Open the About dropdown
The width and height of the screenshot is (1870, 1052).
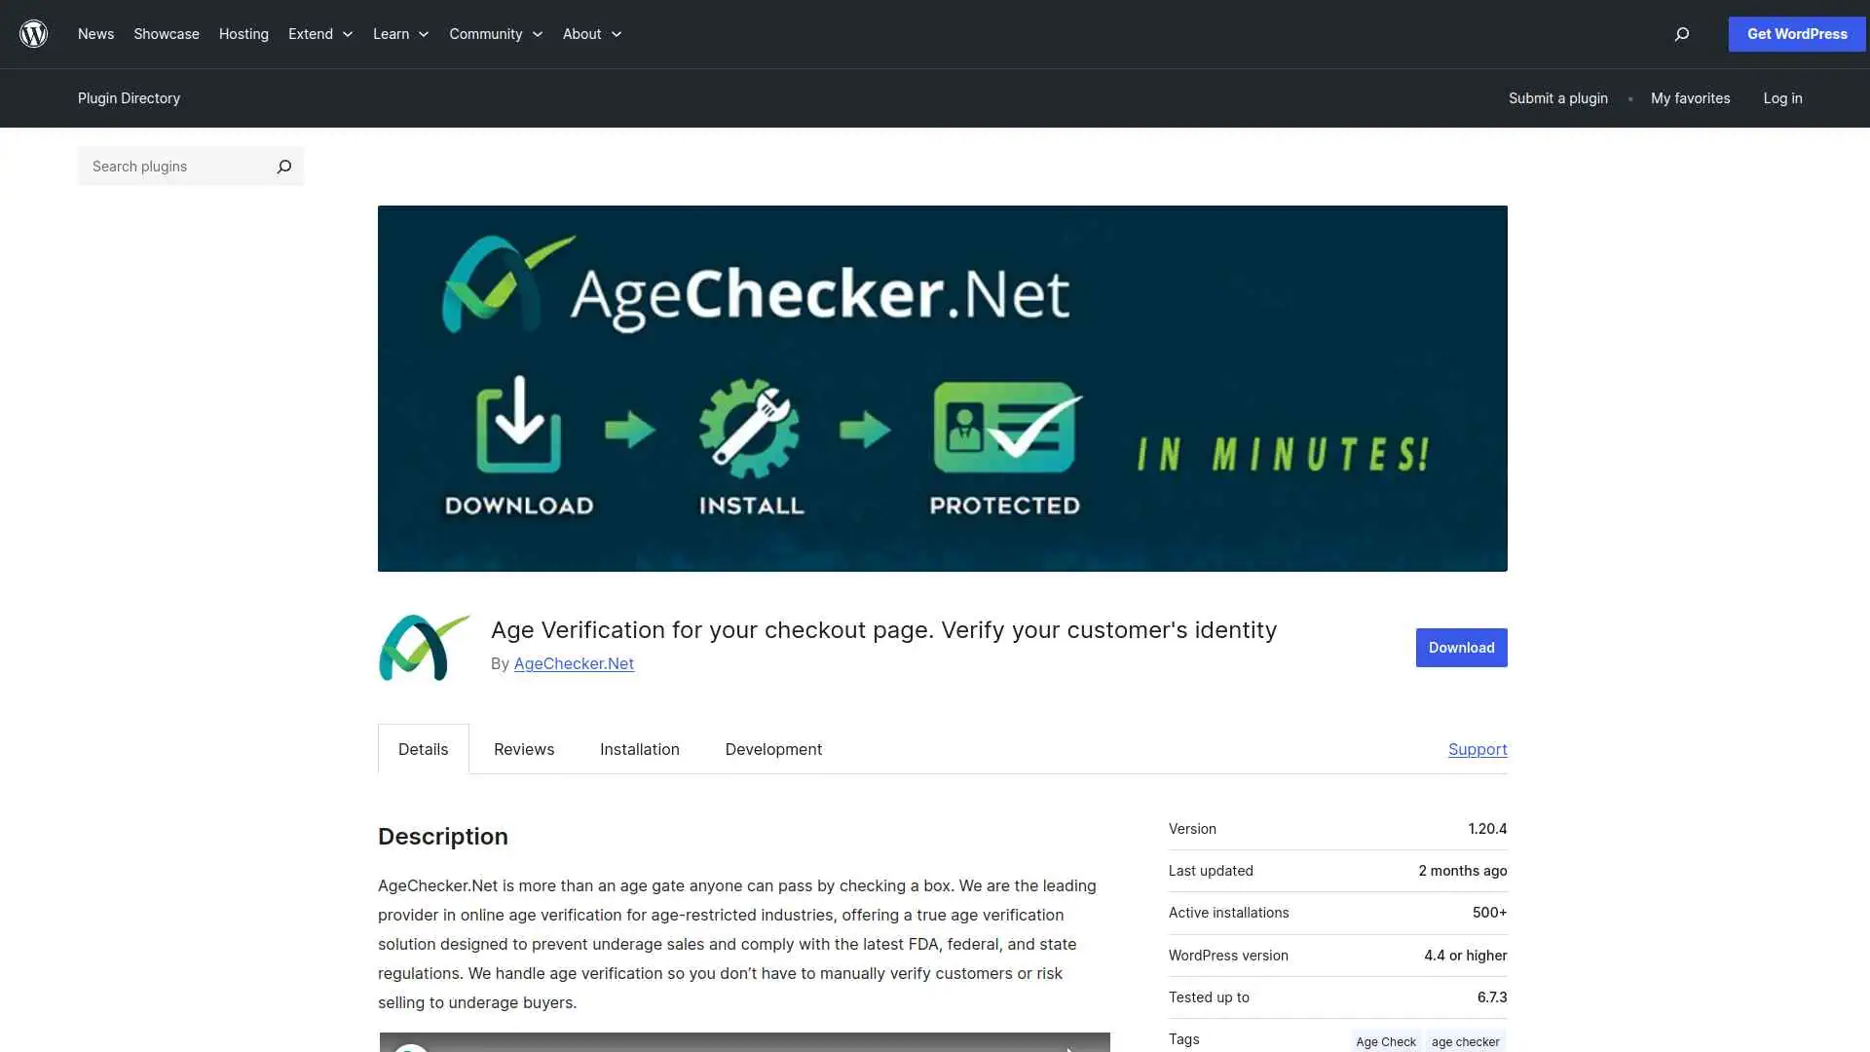coord(591,34)
